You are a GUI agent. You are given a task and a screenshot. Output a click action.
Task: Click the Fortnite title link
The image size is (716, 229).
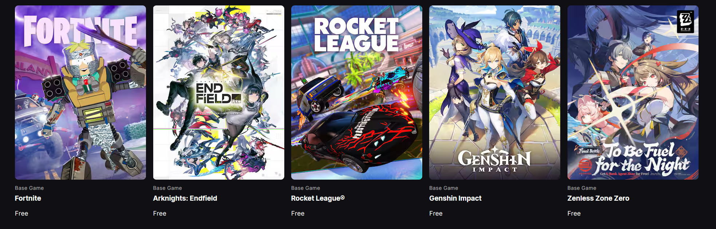click(x=28, y=198)
